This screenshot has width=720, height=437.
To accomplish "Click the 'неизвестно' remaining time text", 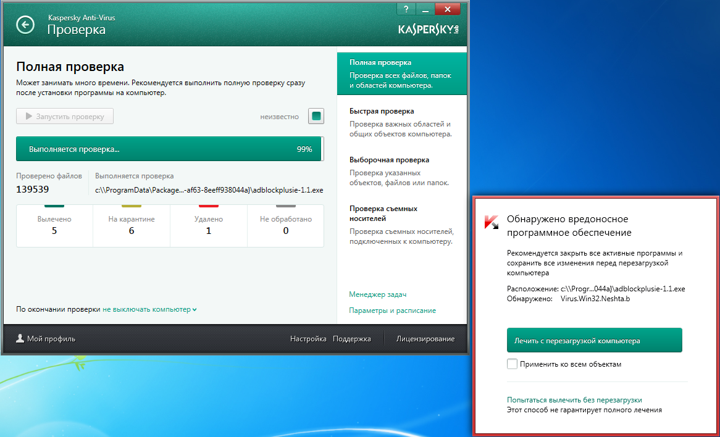I will 279,117.
